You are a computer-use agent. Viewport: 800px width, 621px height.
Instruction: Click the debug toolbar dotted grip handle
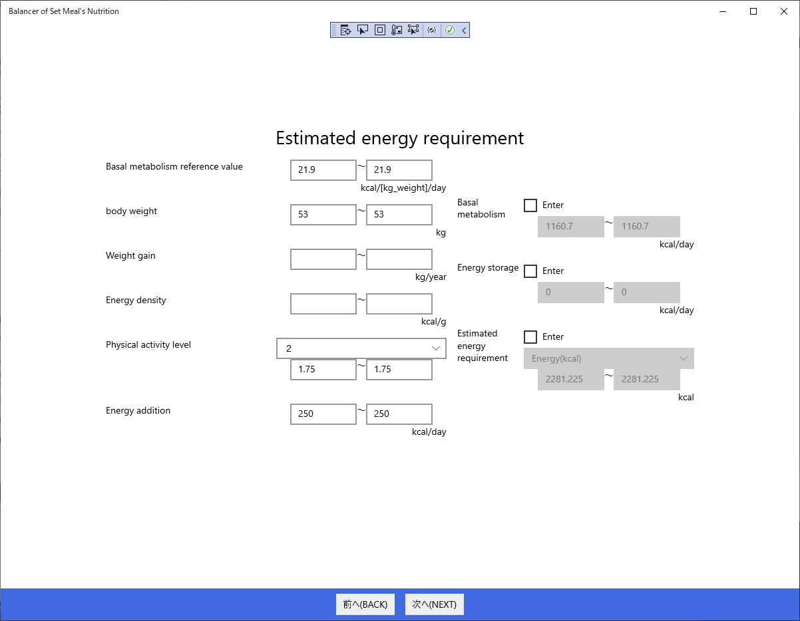[334, 30]
